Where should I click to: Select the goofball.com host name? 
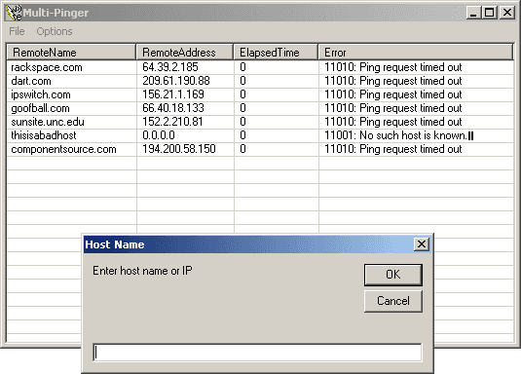pos(40,108)
